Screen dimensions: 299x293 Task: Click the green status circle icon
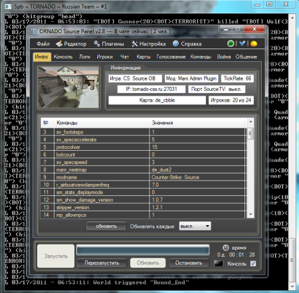pyautogui.click(x=231, y=43)
